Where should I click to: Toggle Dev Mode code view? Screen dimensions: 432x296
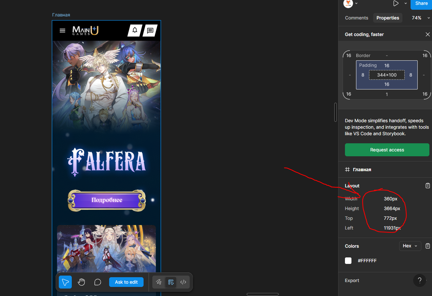coord(183,282)
